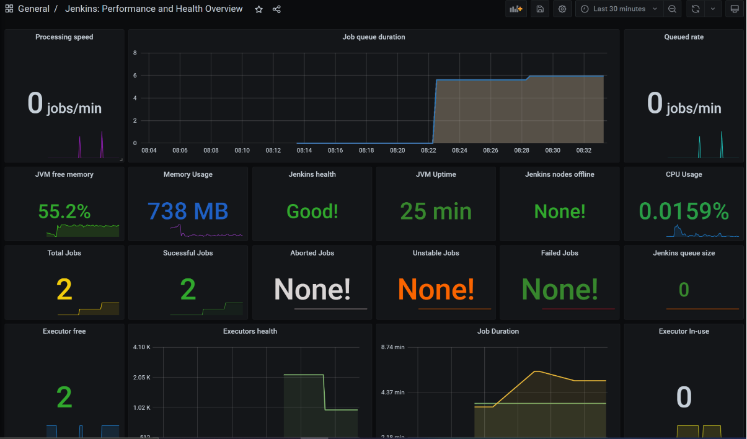Refresh the dashboard with the refresh icon
Screen dimensions: 747x439
click(695, 9)
